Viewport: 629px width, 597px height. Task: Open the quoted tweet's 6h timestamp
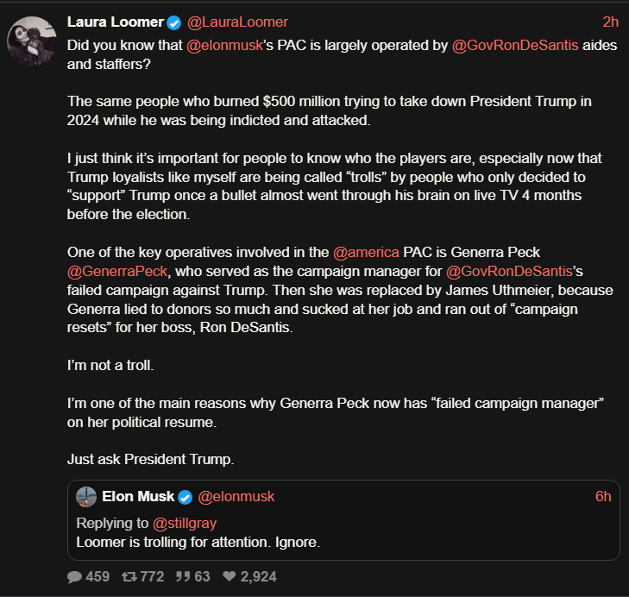point(603,497)
